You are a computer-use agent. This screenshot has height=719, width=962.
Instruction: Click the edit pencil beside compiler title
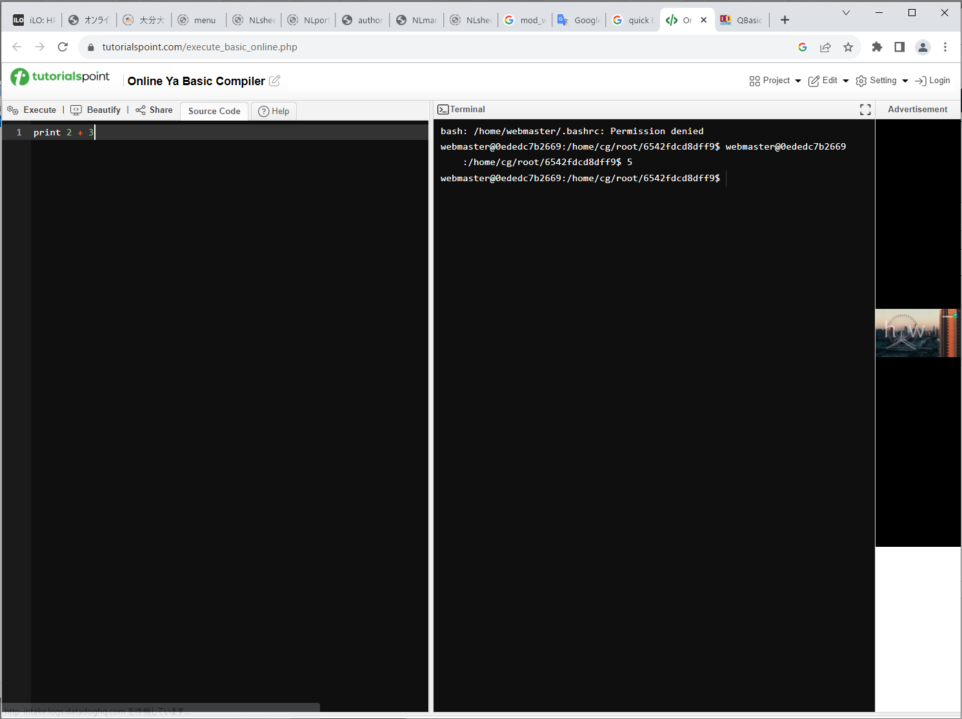(275, 81)
